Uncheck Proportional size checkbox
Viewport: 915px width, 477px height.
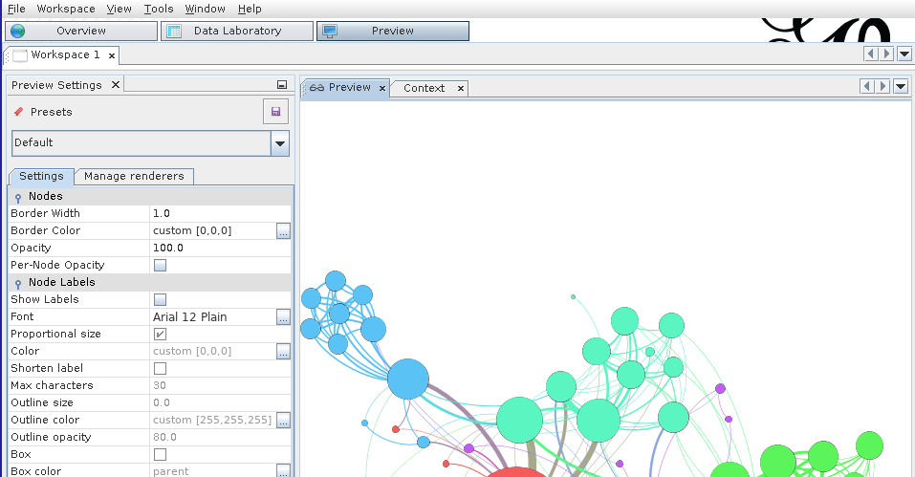(160, 335)
